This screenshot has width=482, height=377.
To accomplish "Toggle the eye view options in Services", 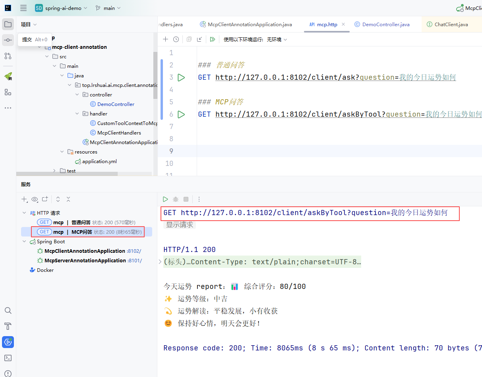I will (x=35, y=199).
